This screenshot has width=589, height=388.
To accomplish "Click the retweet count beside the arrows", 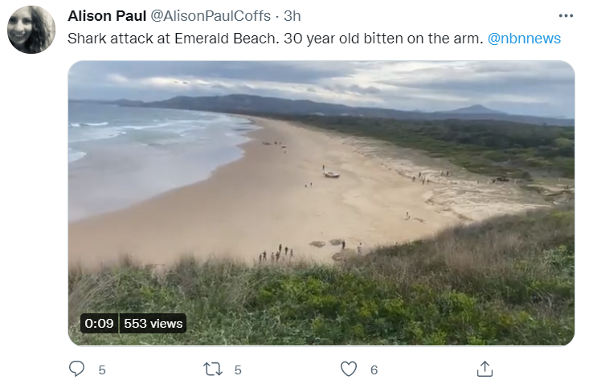I will (238, 370).
